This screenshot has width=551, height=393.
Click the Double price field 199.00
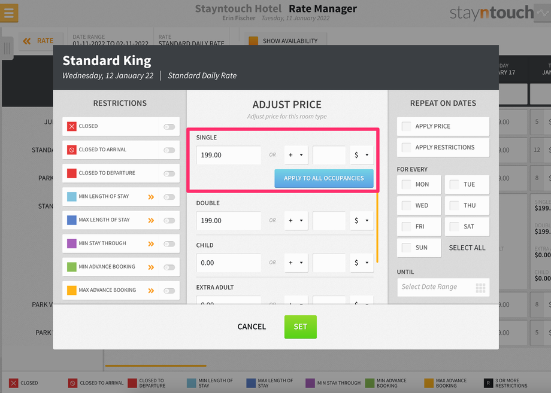pyautogui.click(x=228, y=221)
